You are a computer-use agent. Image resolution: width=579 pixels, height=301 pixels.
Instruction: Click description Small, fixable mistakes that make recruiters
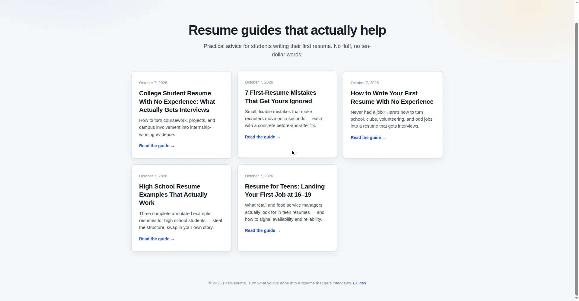283,119
